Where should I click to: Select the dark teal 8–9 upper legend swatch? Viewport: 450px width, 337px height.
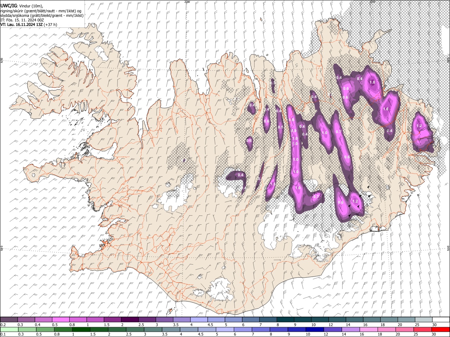click(x=285, y=319)
